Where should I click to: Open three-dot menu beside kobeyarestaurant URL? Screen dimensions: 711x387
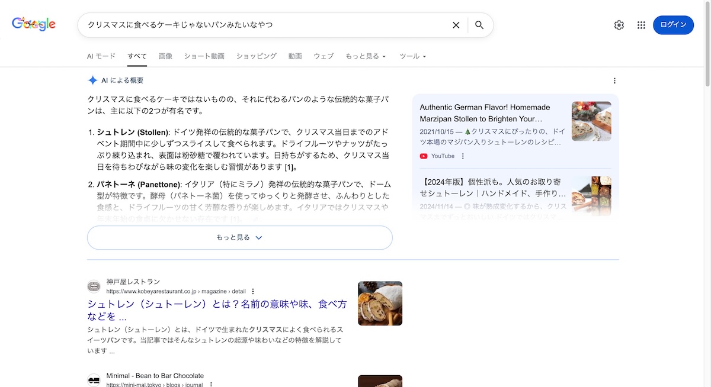tap(253, 291)
